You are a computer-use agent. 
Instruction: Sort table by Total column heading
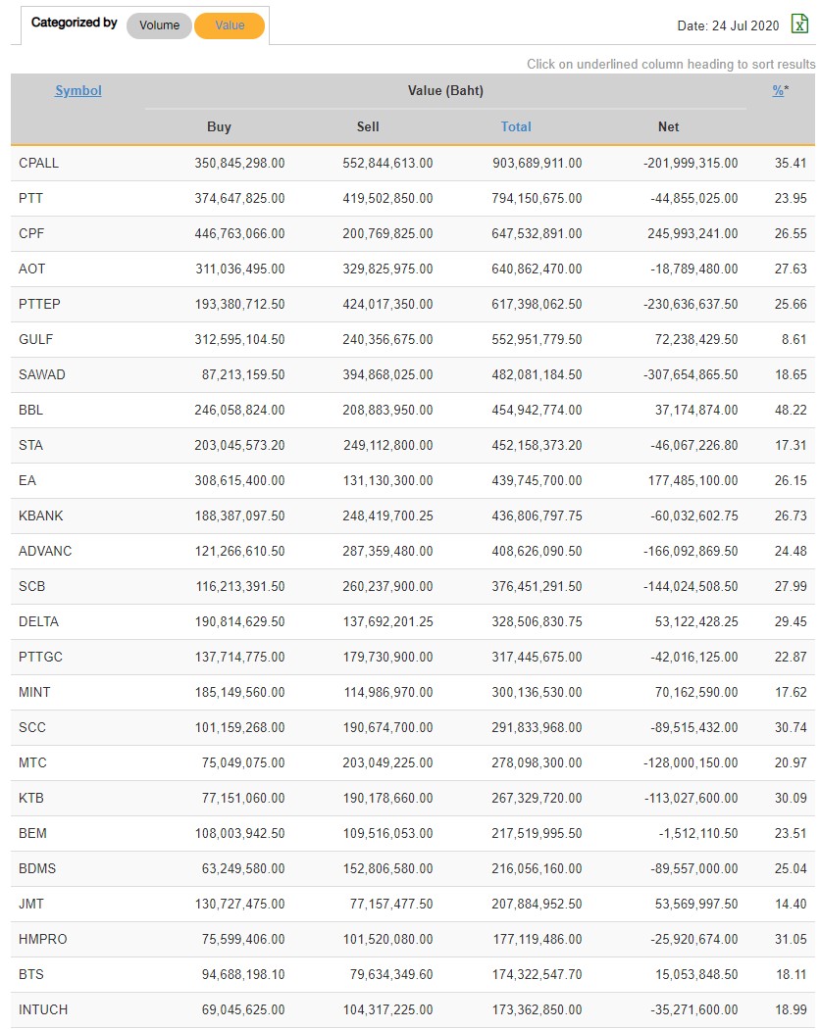tap(516, 126)
